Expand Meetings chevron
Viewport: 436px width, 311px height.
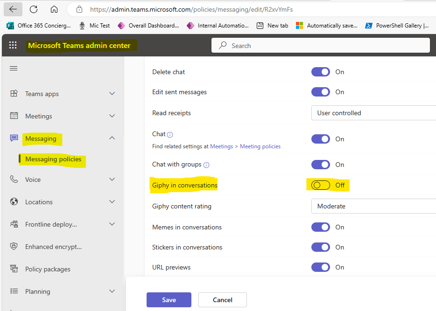[x=112, y=116]
